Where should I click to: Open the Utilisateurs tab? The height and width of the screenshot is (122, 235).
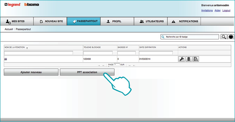[151, 21]
